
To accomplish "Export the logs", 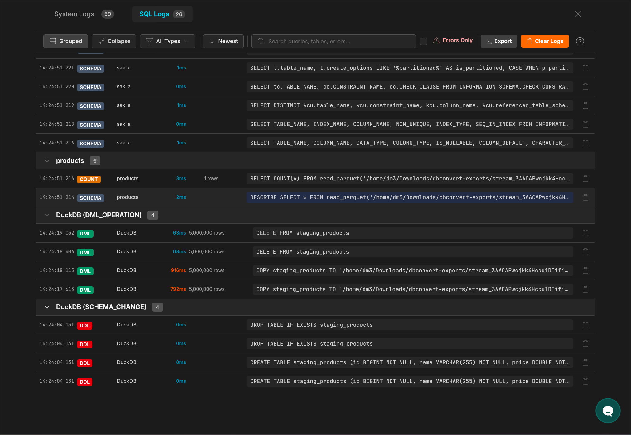I will click(x=499, y=41).
